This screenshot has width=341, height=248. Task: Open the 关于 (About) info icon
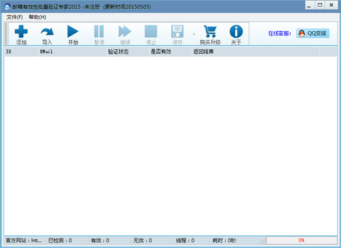(x=236, y=31)
